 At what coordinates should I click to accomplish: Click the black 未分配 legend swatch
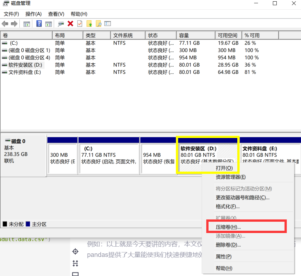[5, 224]
